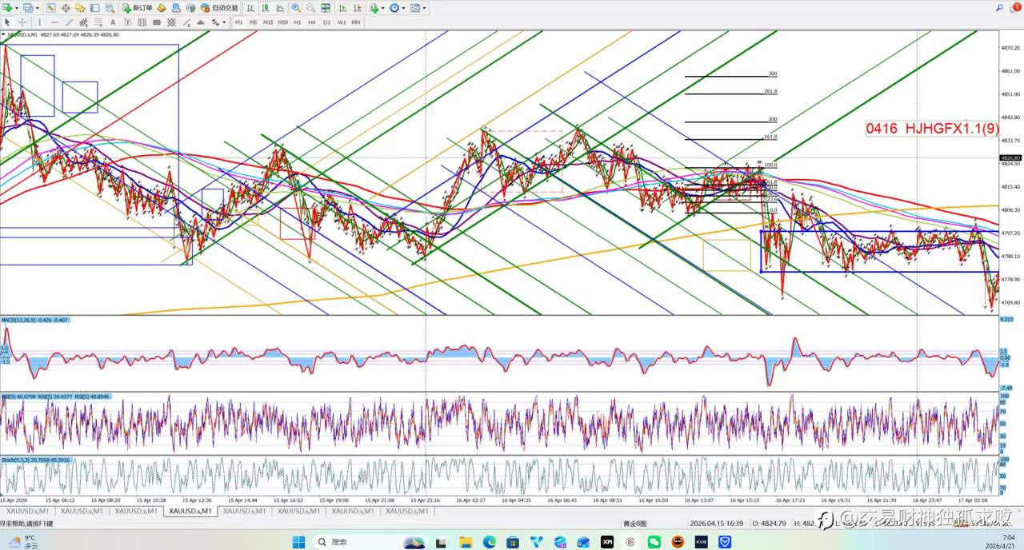The height and width of the screenshot is (550, 1024).
Task: Open WeChat from the taskbar
Action: [654, 541]
